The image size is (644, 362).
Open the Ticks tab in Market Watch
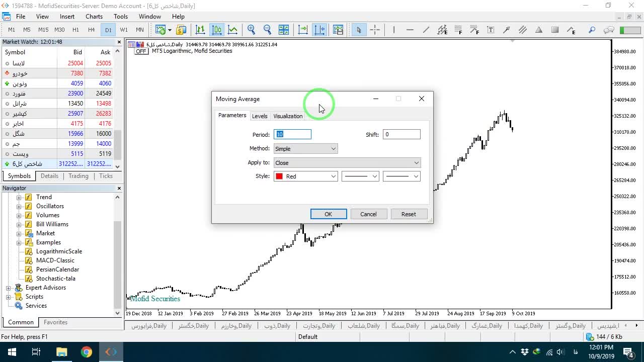[x=106, y=176]
